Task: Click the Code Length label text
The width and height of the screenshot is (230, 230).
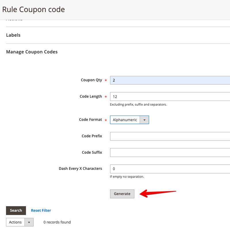Action: 91,97
